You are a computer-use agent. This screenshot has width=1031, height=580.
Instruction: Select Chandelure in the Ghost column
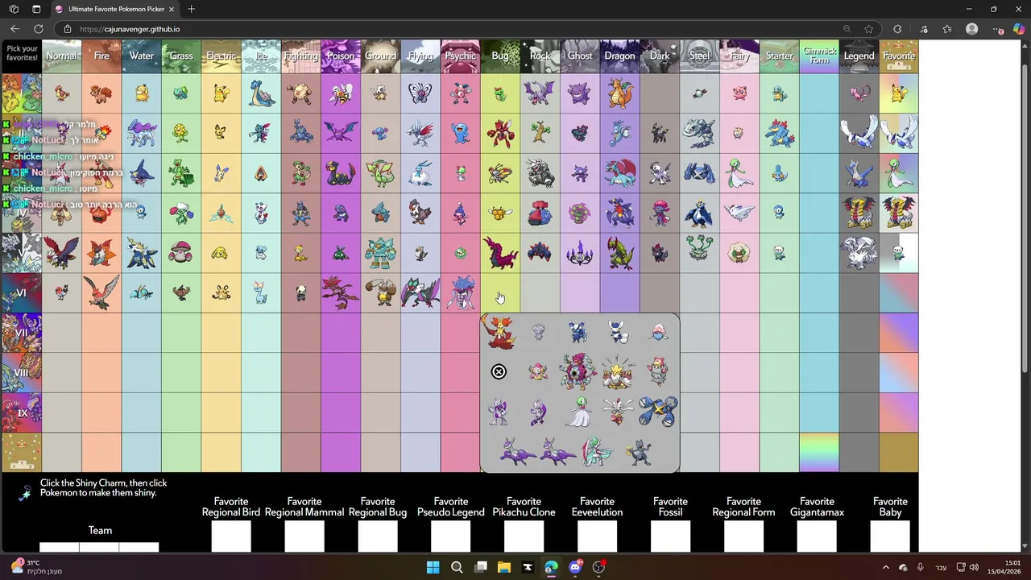click(580, 253)
